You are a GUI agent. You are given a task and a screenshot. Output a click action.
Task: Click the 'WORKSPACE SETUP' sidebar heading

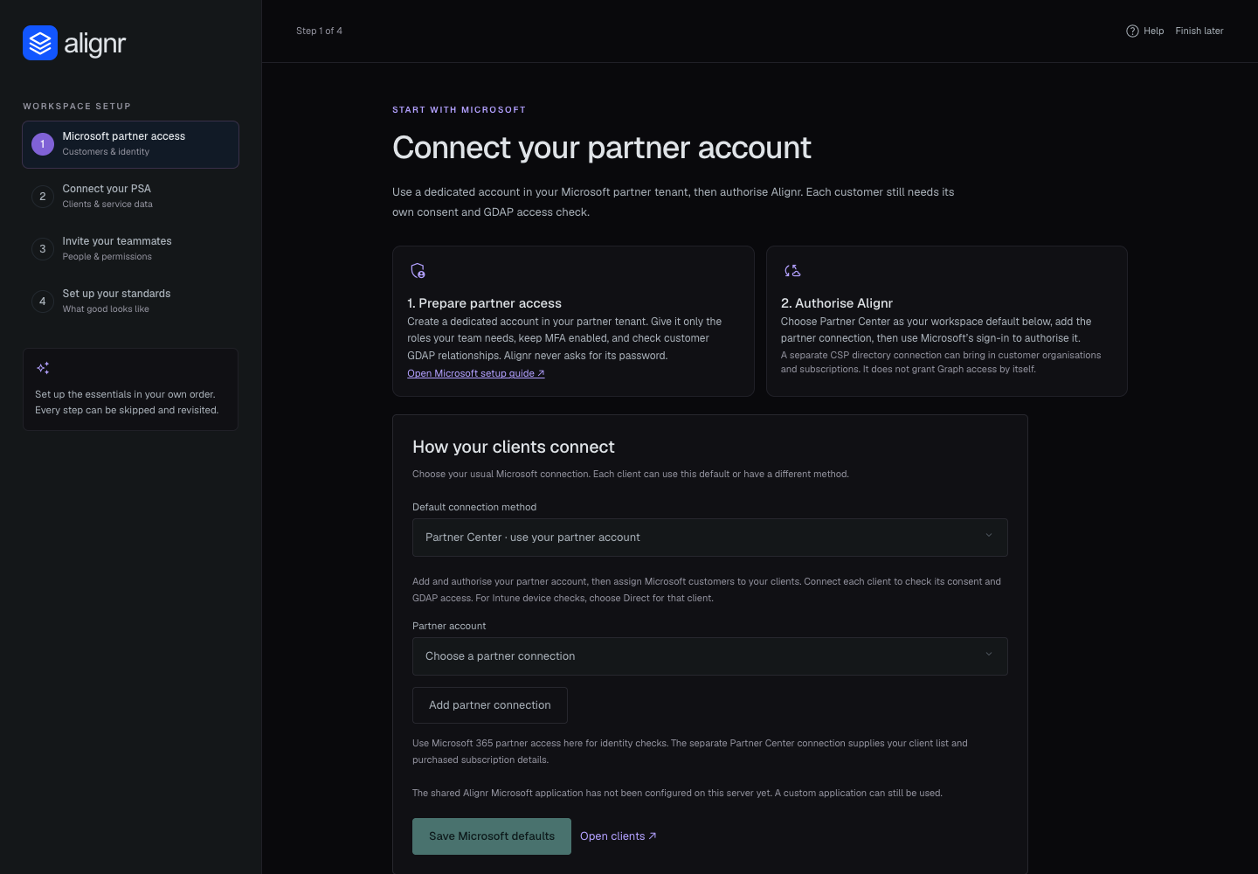pos(77,106)
